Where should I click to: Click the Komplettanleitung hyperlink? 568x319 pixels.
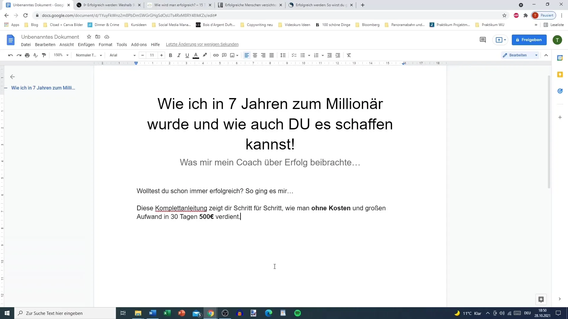pyautogui.click(x=181, y=208)
